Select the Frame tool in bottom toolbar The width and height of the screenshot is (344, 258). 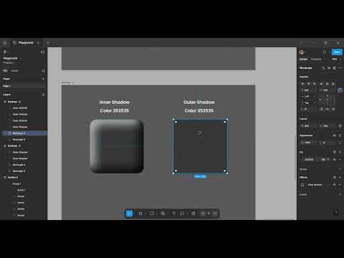tap(140, 214)
